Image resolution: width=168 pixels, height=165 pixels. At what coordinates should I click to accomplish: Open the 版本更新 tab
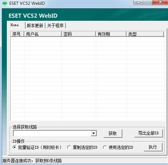(35, 26)
